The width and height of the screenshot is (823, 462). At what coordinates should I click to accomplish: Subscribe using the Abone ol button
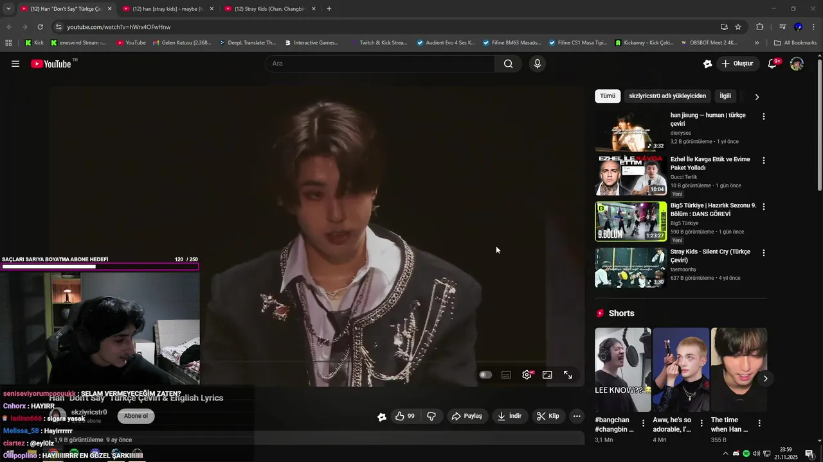click(x=136, y=416)
